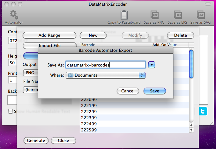Screen dimensions: 216x149
Task: Click the scrollbar up arrow in barcode list
Action: click(x=191, y=125)
